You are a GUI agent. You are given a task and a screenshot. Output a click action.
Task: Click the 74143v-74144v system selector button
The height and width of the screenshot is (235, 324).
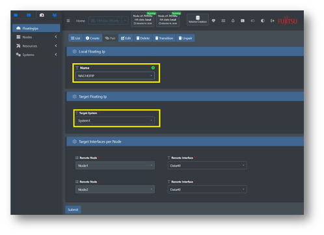click(105, 21)
